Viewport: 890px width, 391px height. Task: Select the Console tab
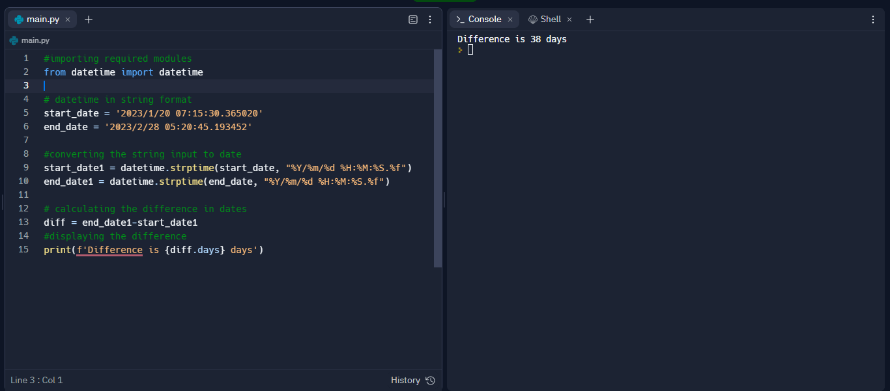[485, 19]
